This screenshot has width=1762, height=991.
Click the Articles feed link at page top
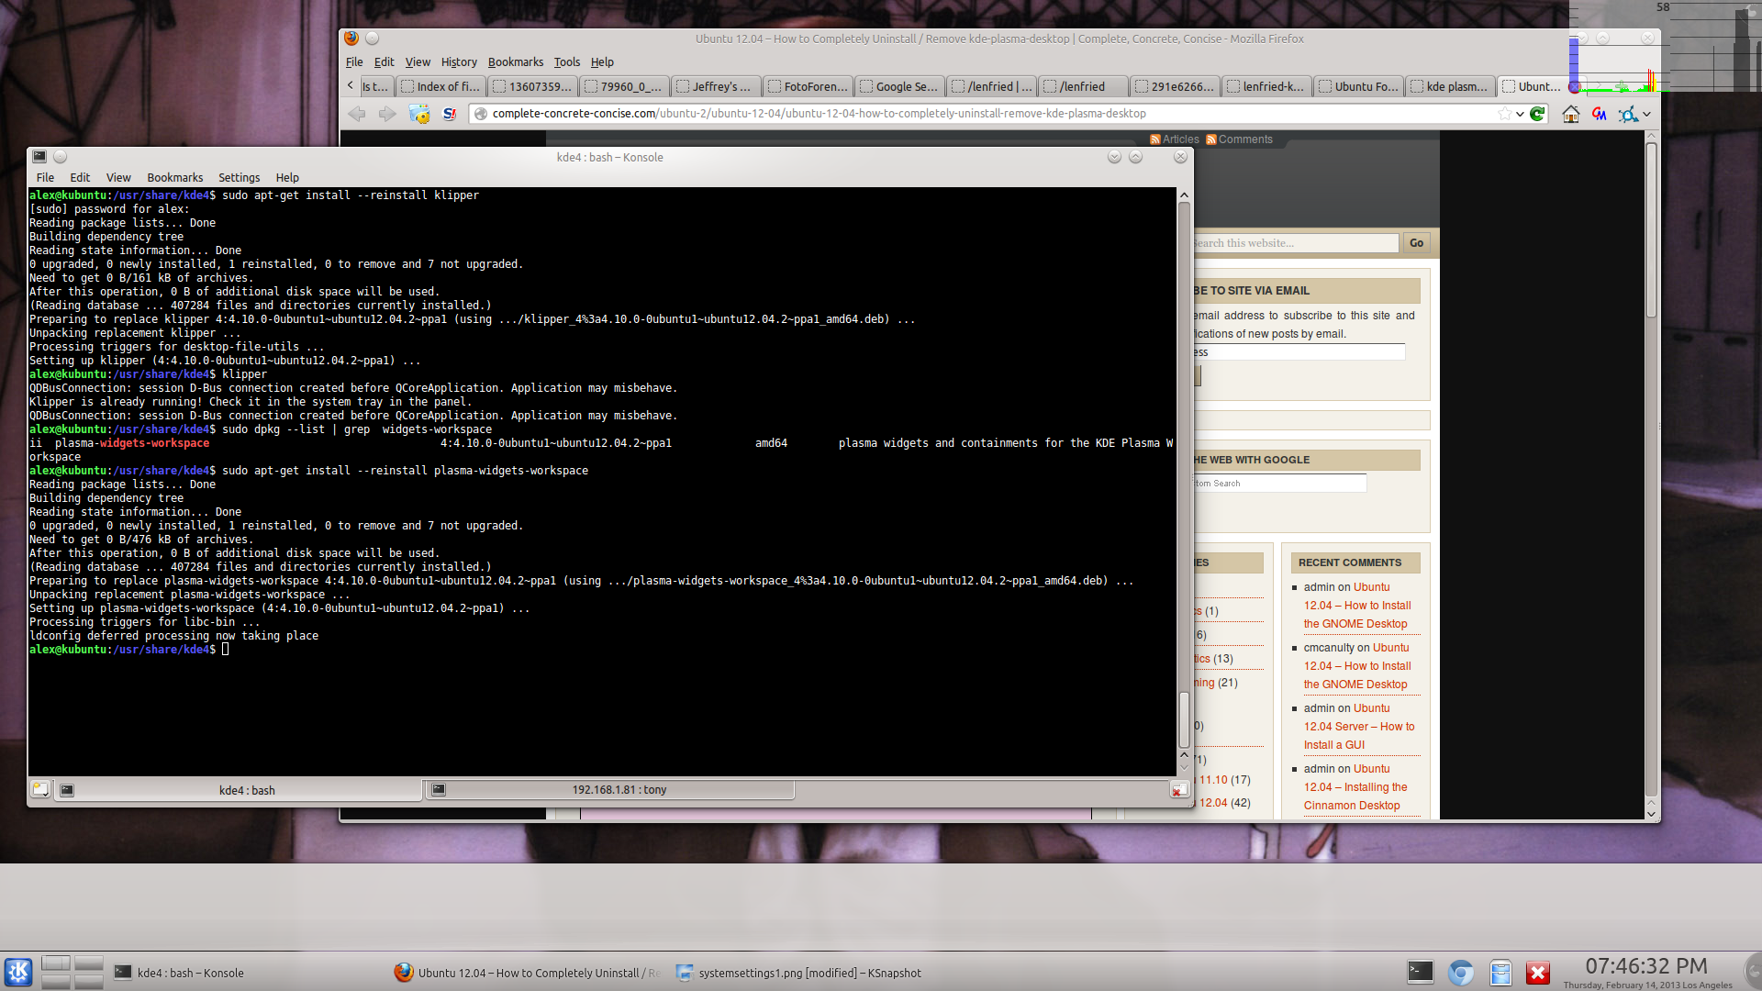click(x=1181, y=139)
